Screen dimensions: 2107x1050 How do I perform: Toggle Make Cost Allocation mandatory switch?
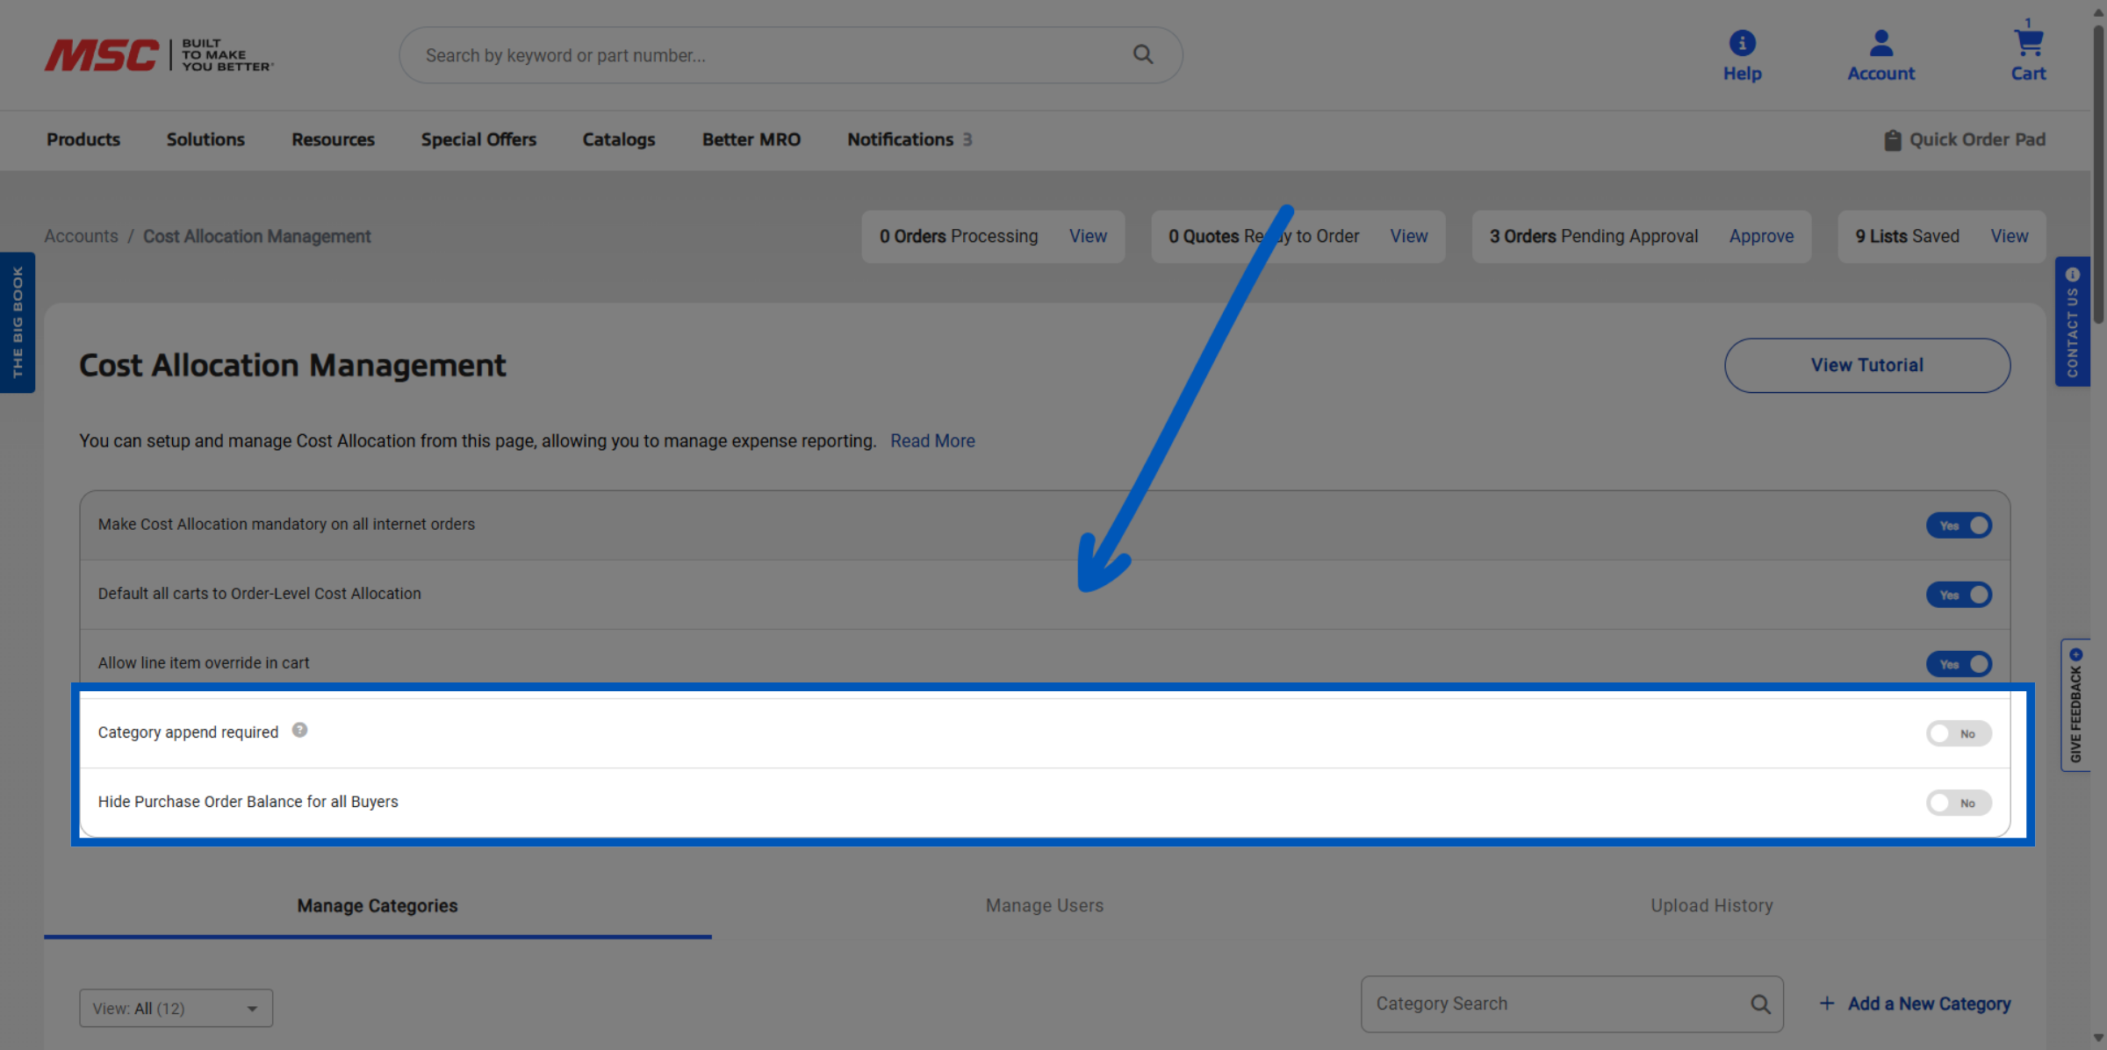(x=1959, y=525)
